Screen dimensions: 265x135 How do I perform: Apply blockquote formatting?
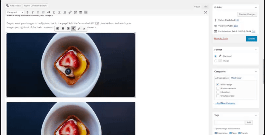49,12
